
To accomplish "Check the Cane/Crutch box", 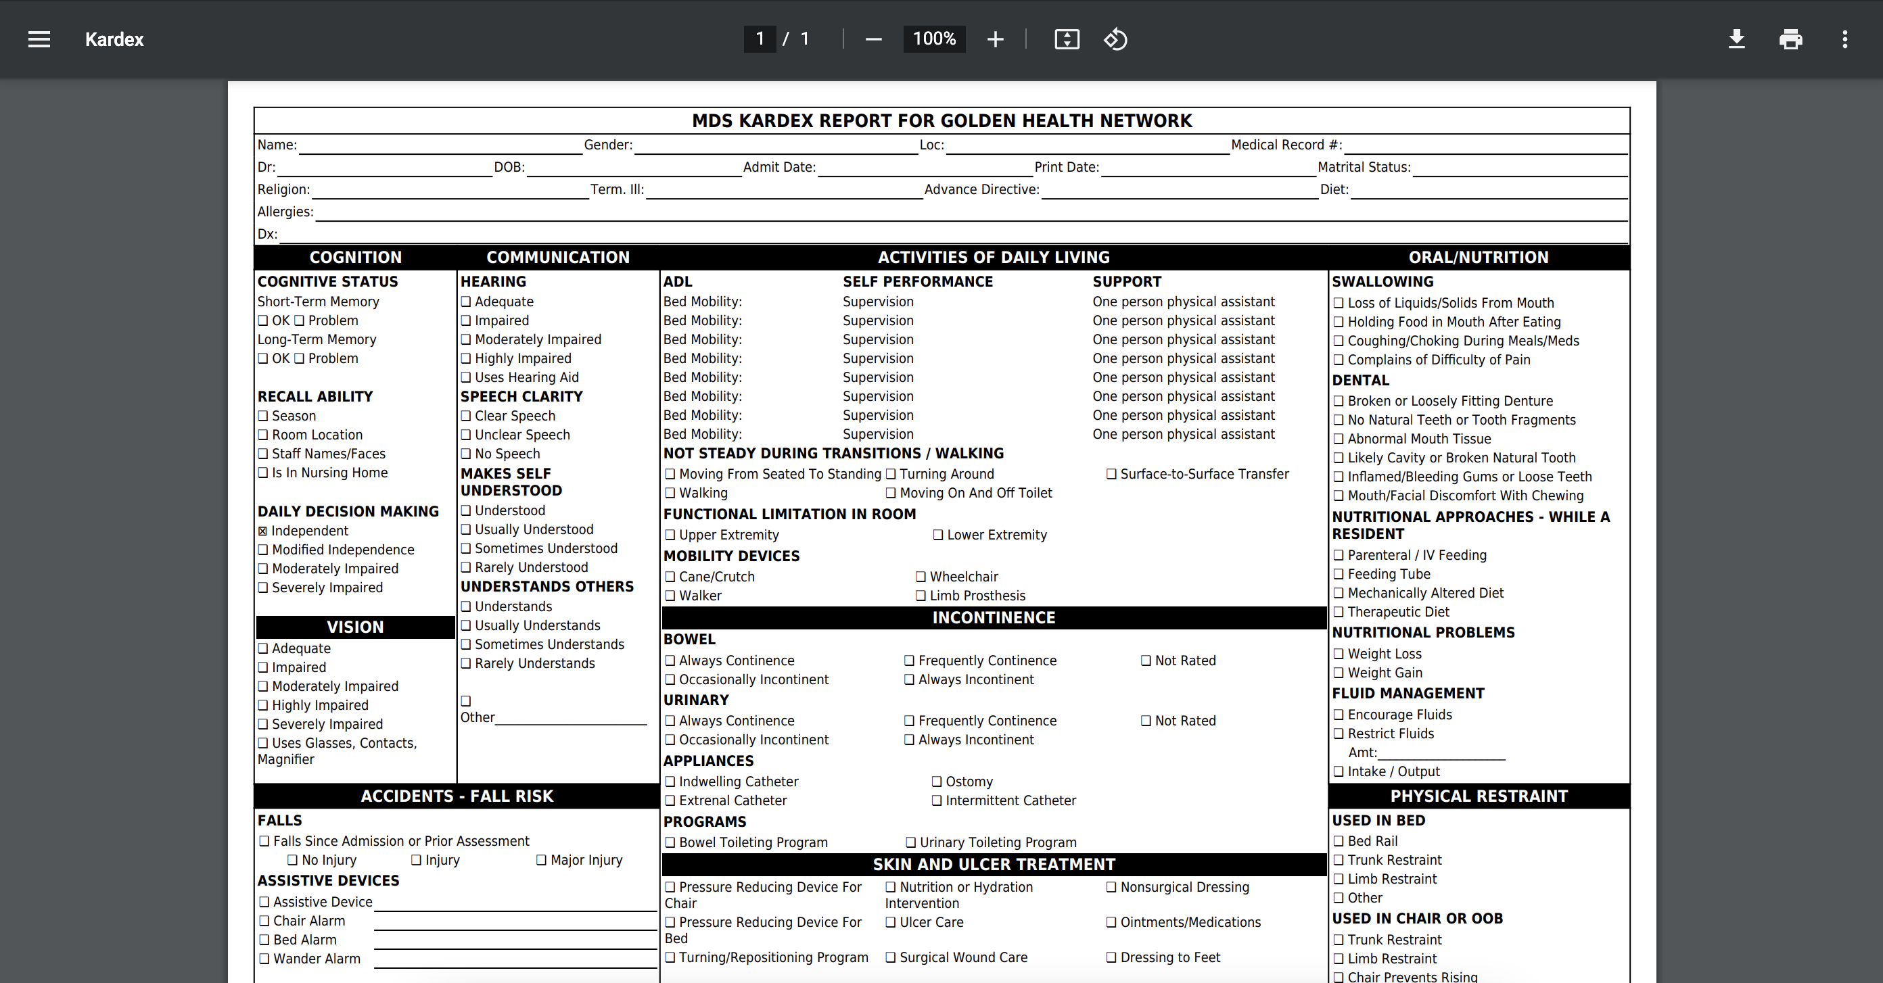I will tap(670, 577).
